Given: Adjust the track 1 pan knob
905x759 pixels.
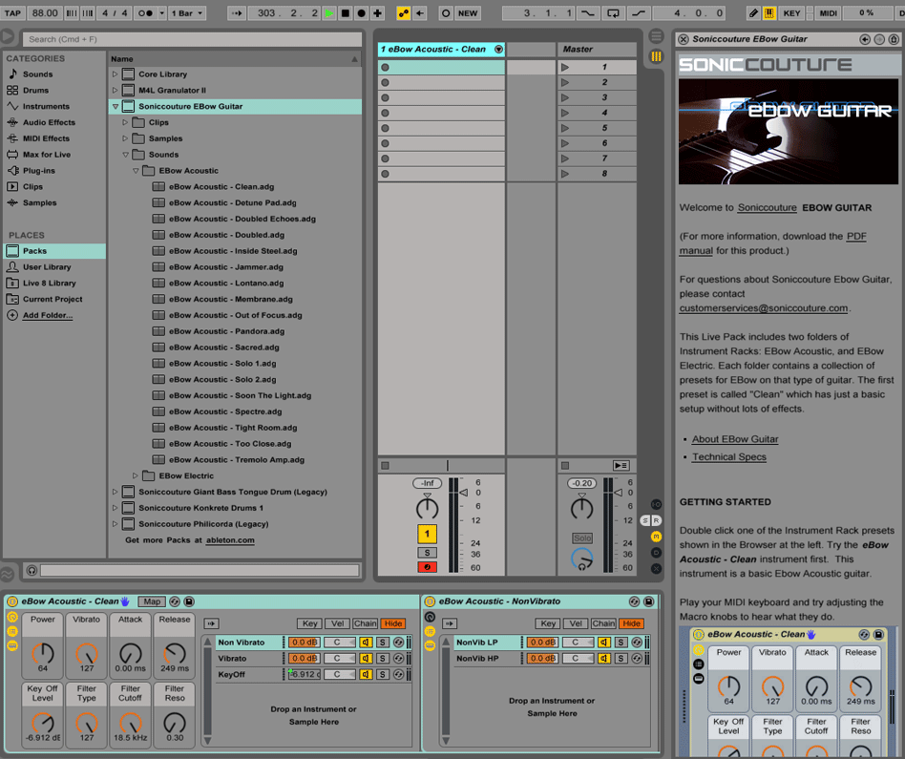Looking at the screenshot, I should tap(427, 509).
